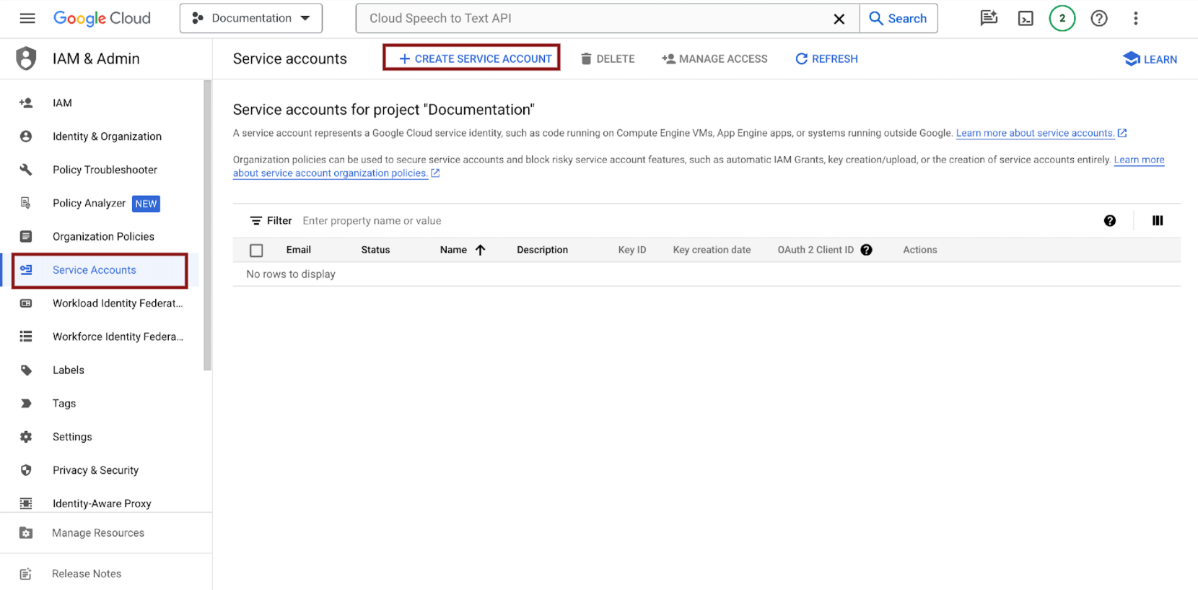This screenshot has width=1198, height=590.
Task: Click the filter table help icon
Action: (x=1109, y=221)
